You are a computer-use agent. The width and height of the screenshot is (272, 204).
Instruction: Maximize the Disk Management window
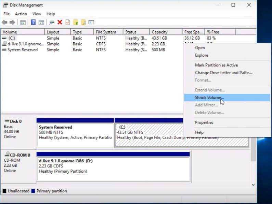click(x=233, y=5)
